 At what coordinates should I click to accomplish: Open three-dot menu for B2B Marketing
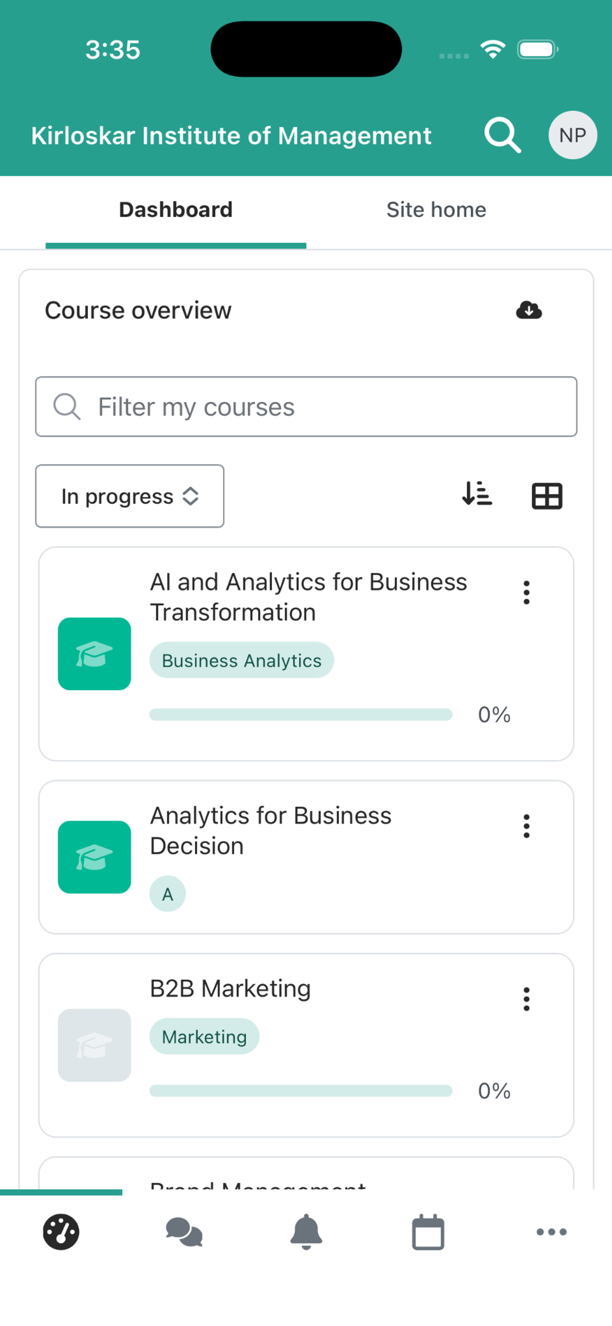click(526, 999)
